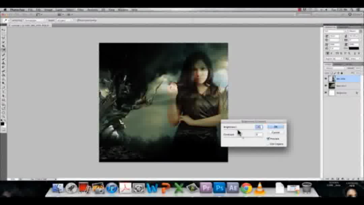Viewport: 364px width, 205px height.
Task: Open Premiere Pro from the Dock
Action: (206, 188)
